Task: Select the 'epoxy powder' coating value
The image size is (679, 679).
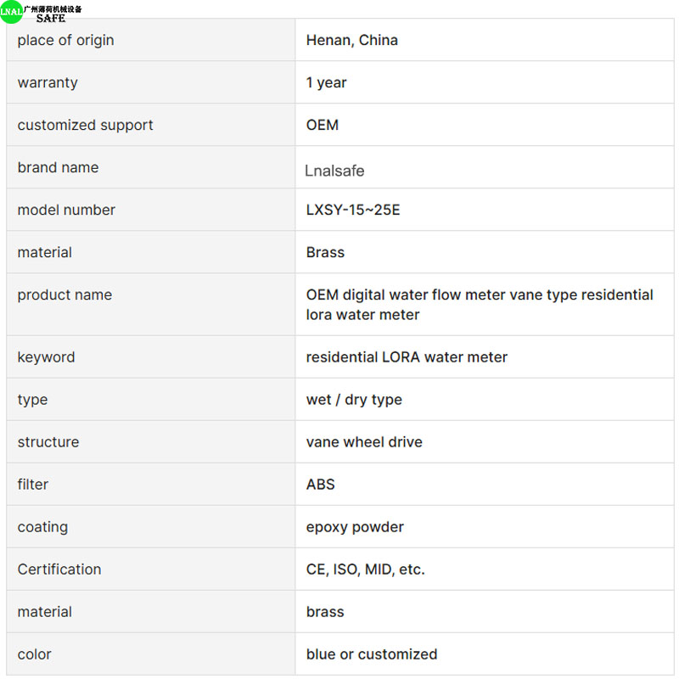Action: tap(355, 527)
